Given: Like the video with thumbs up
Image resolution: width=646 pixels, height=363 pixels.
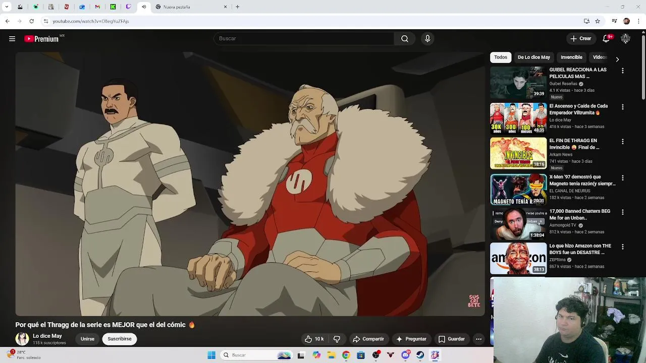Looking at the screenshot, I should pos(314,339).
